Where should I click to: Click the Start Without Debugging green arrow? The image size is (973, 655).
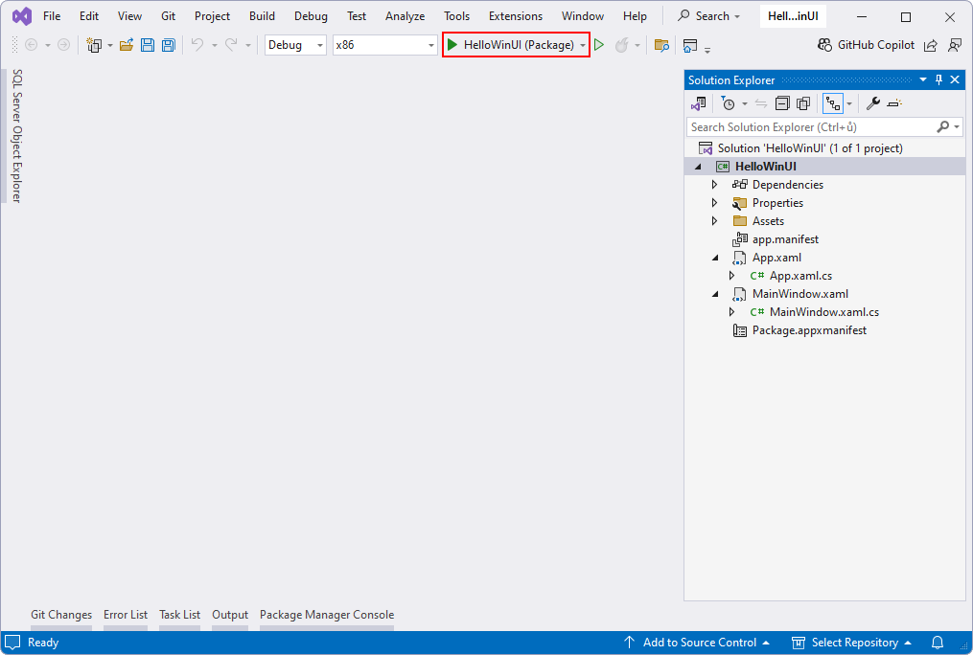tap(599, 44)
